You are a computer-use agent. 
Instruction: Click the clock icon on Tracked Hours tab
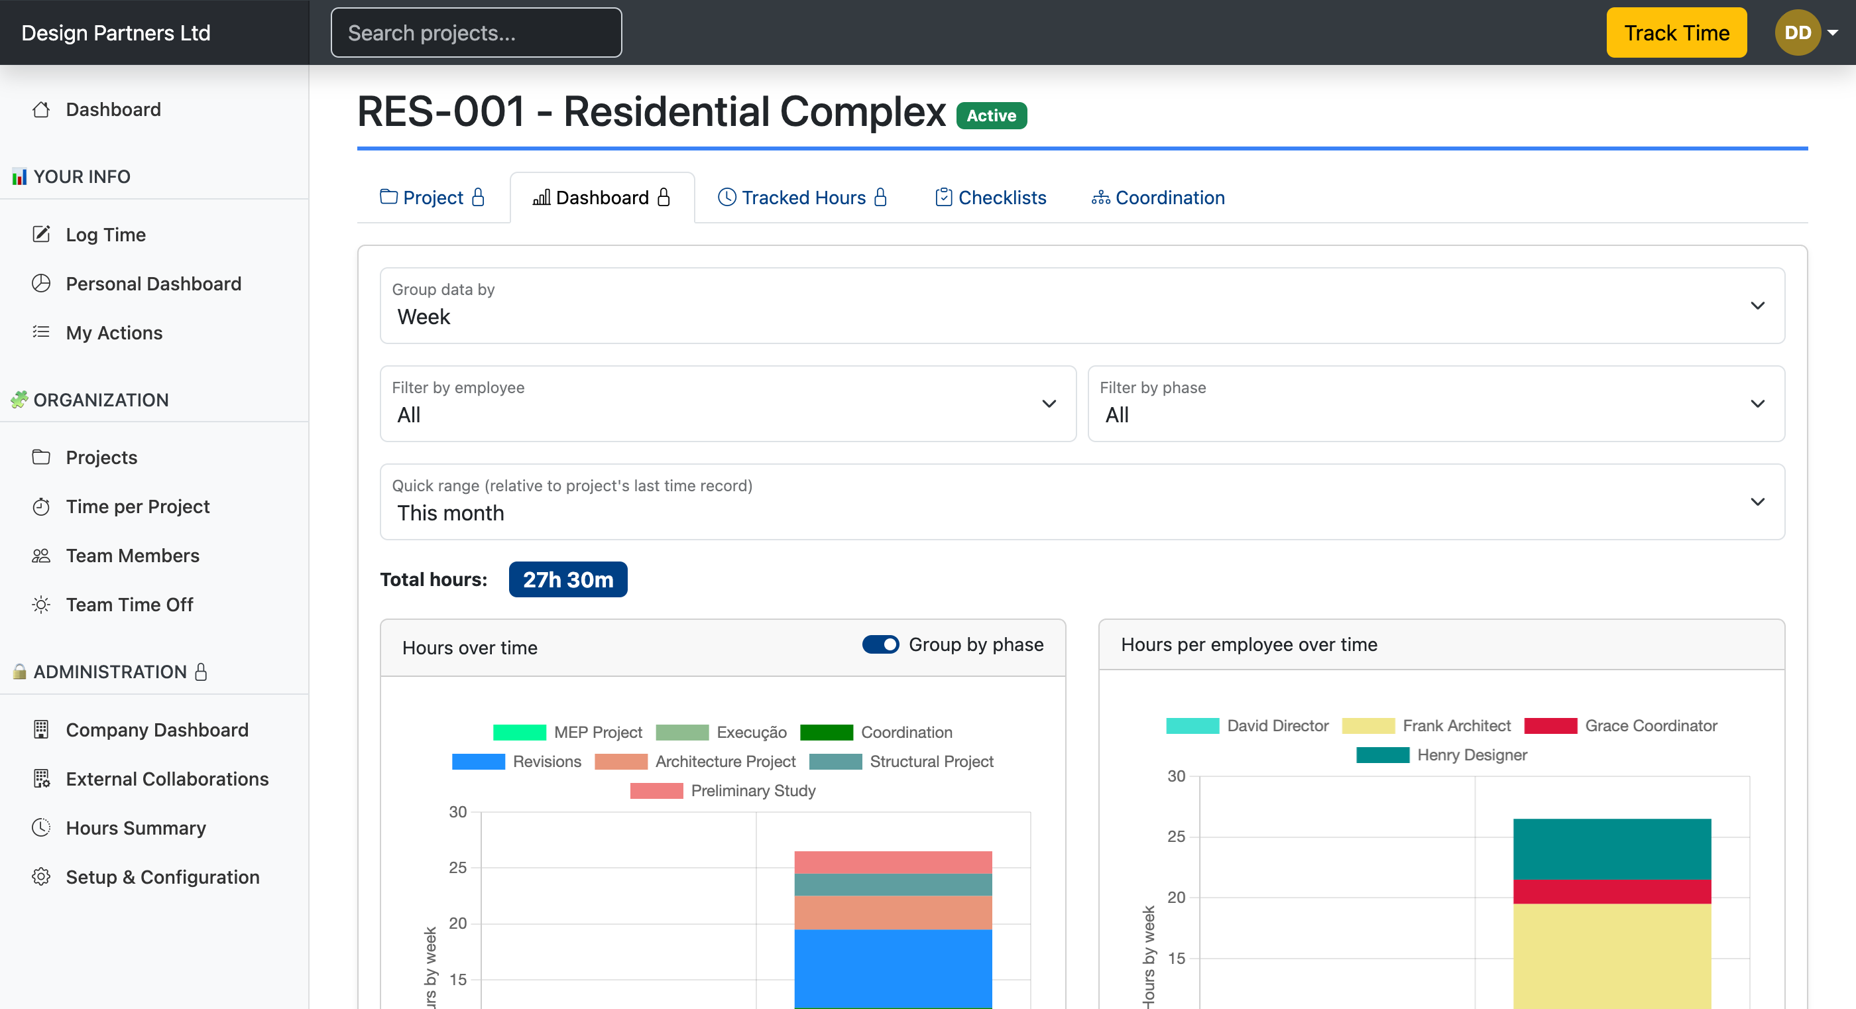727,197
